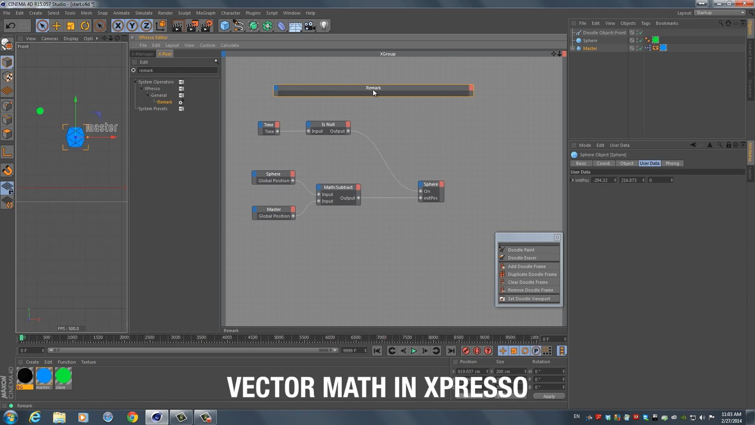Switch to the X-Manager tab
The image size is (755, 425).
click(142, 54)
